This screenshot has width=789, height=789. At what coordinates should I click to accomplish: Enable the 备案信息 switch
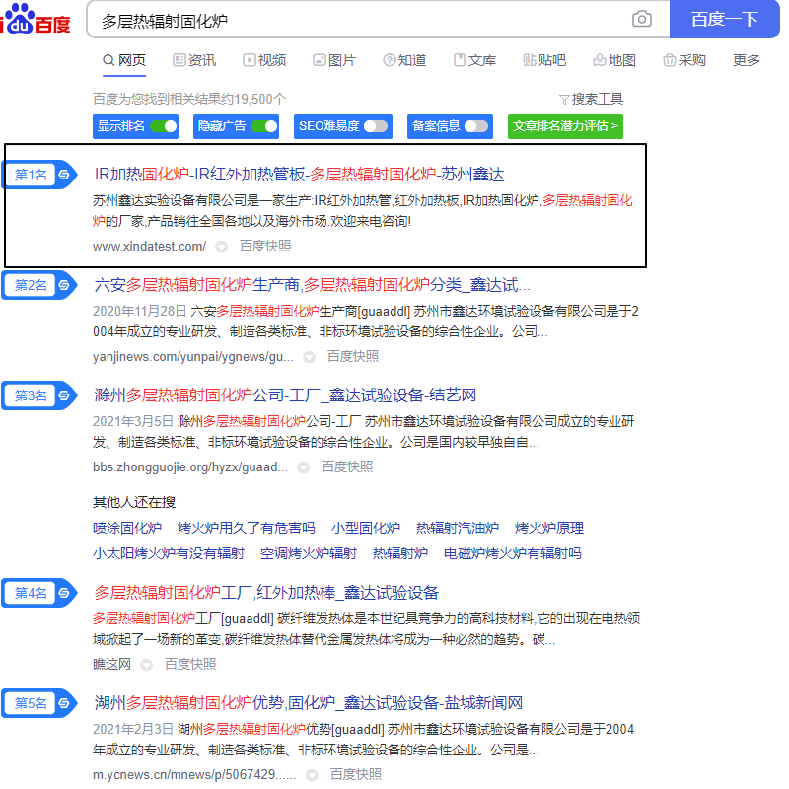(476, 126)
